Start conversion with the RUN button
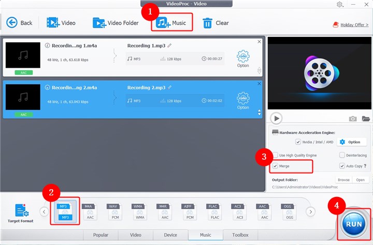This screenshot has width=373, height=245. pos(354,224)
